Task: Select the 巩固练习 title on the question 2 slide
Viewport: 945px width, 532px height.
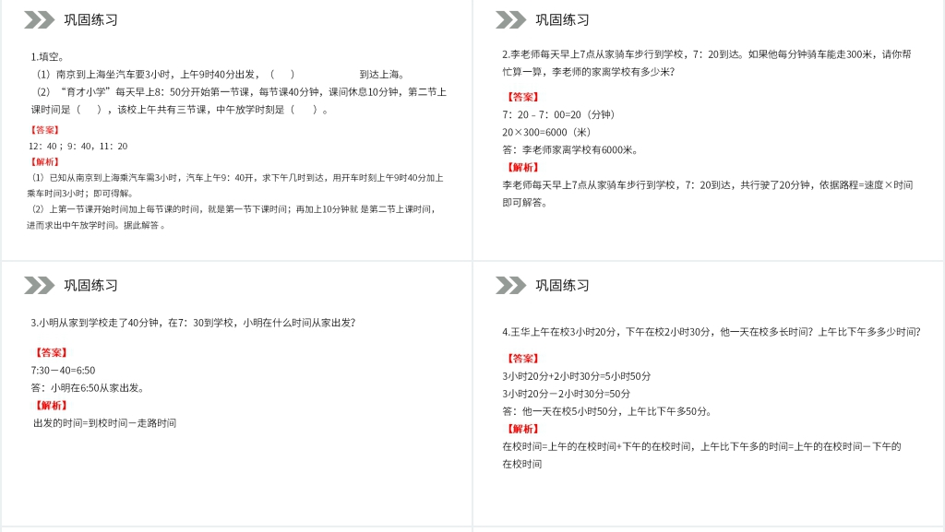Action: tap(562, 20)
